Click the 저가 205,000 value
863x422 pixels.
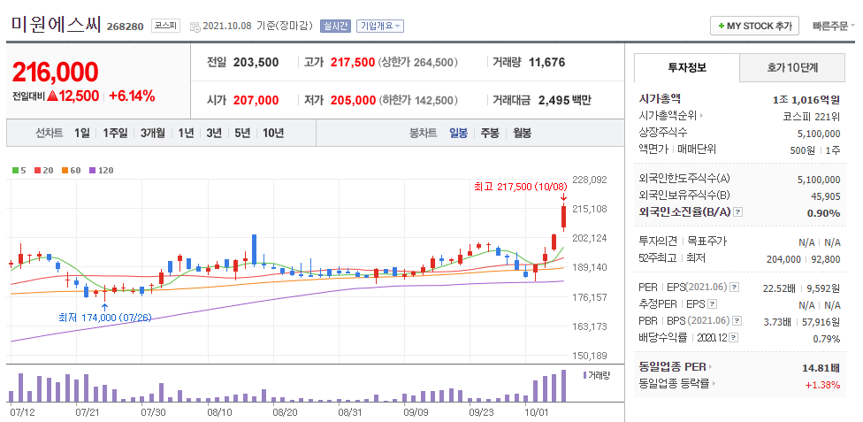tap(352, 100)
